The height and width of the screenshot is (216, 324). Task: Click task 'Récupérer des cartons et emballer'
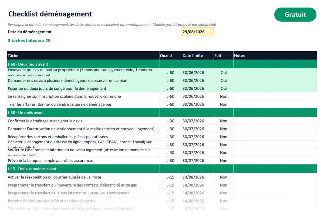(x=58, y=137)
